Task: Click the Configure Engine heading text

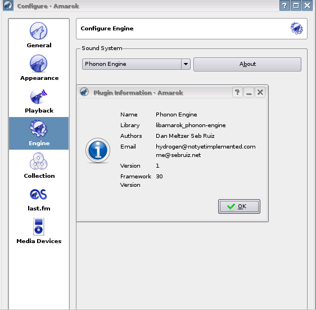Action: 107,29
